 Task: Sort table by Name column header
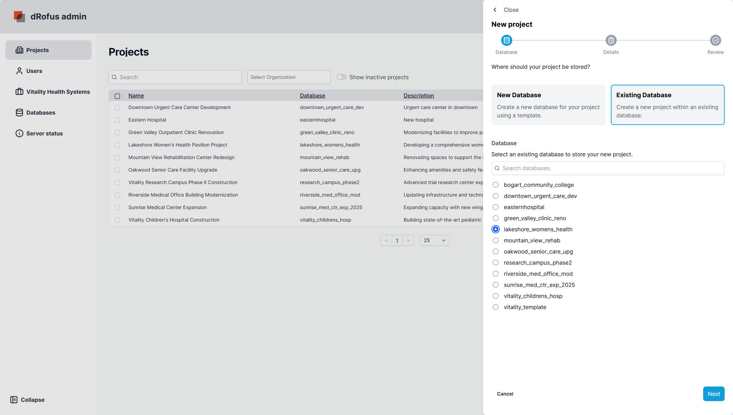tap(136, 96)
